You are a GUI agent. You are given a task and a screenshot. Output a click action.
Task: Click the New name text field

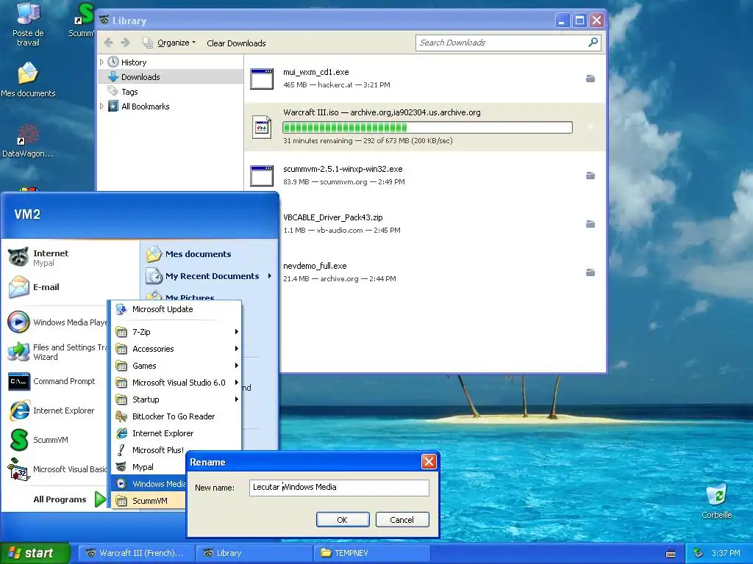click(339, 488)
